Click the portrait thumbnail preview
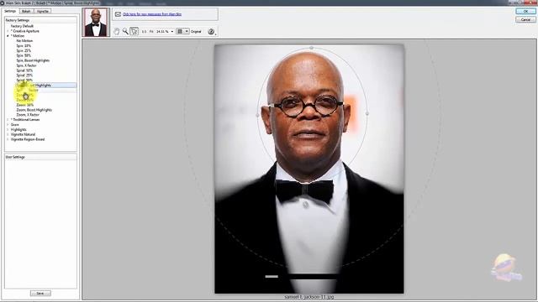Image resolution: width=538 pixels, height=302 pixels. 96,23
